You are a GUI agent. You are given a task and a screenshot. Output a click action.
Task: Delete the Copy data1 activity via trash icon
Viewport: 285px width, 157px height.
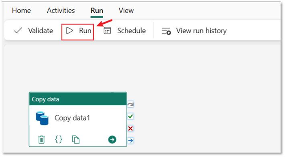[x=41, y=140]
